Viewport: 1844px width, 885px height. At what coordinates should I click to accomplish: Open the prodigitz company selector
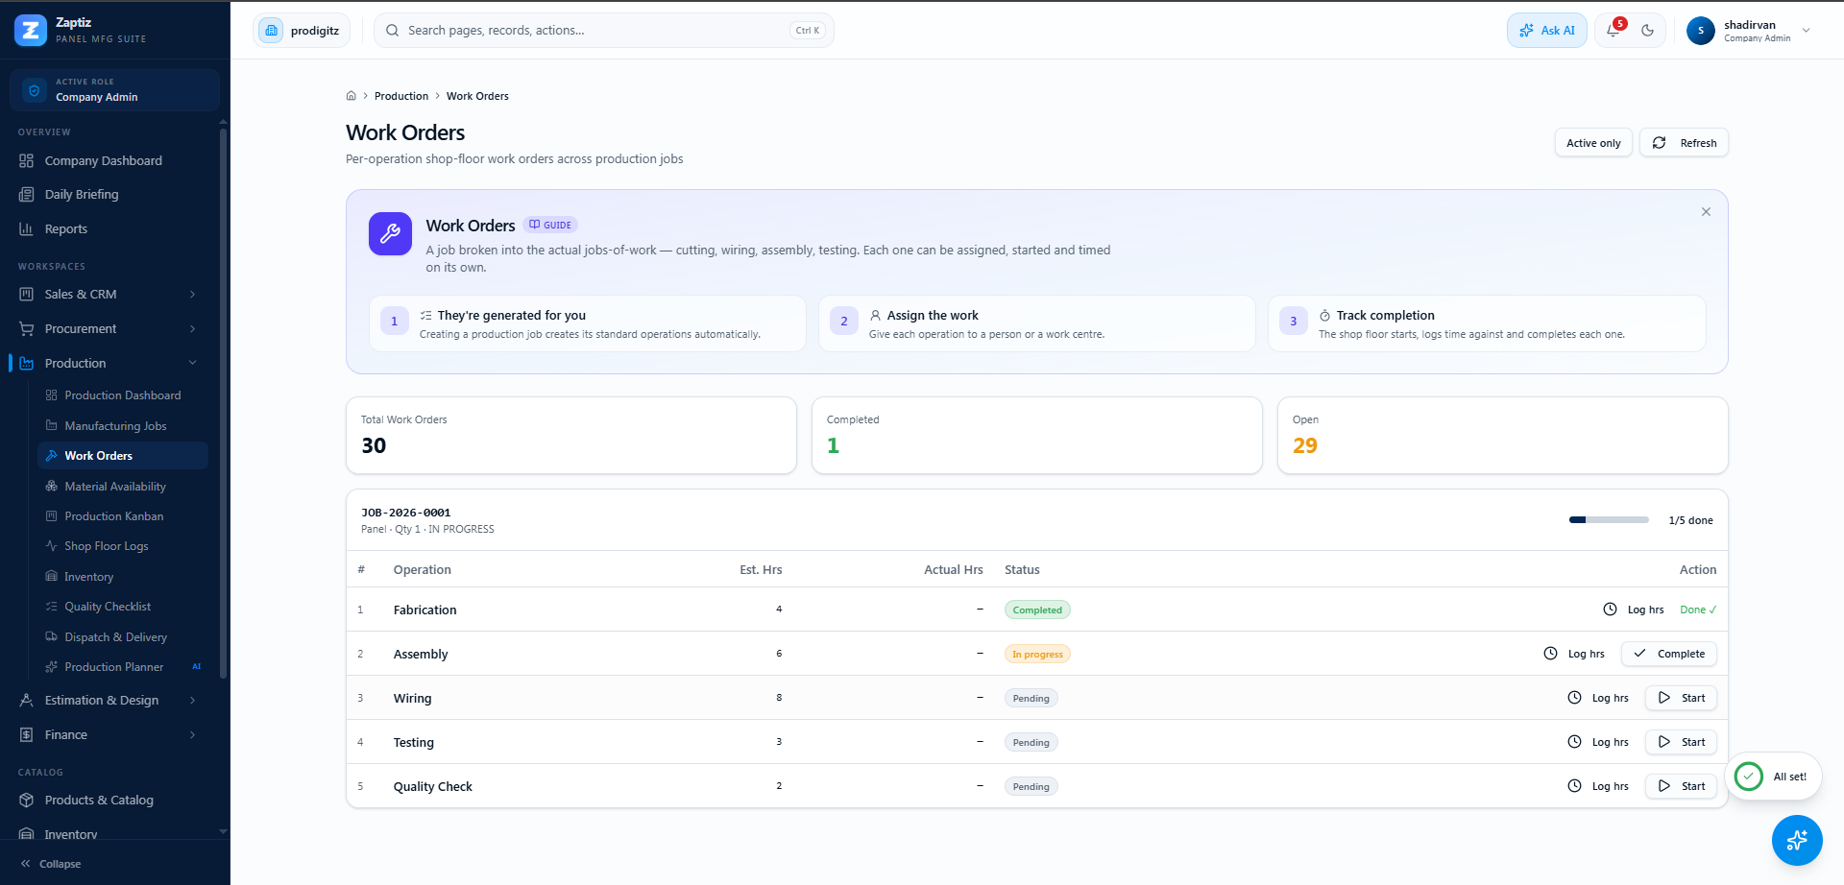pos(302,31)
